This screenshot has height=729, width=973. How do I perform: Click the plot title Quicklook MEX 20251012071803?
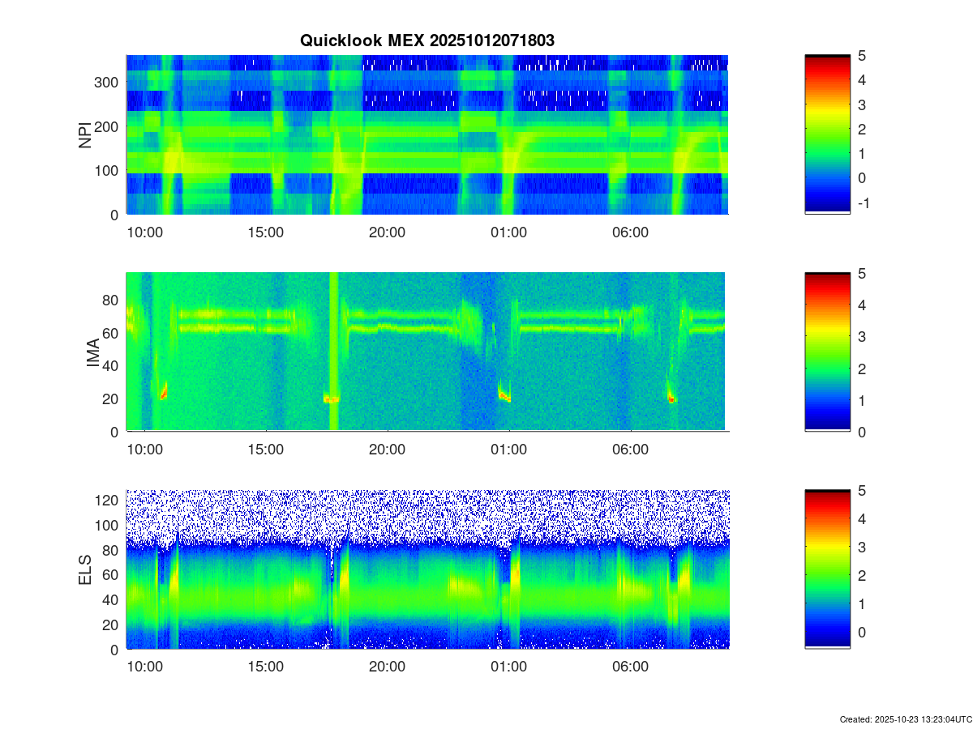[427, 40]
